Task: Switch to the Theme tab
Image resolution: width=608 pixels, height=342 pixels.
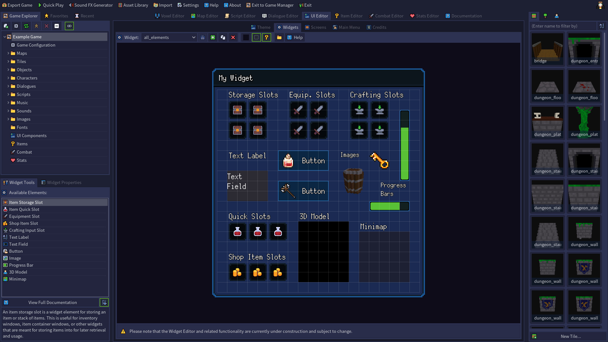Action: (261, 27)
